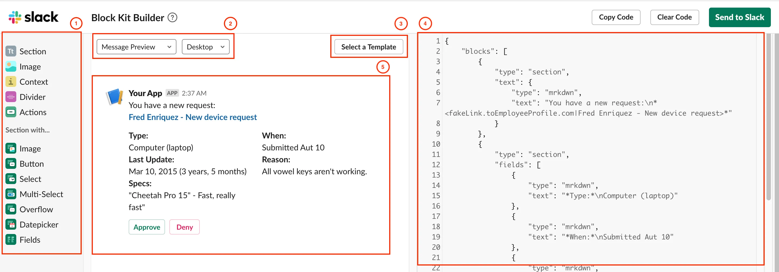Open the Select a Template menu

[x=369, y=47]
